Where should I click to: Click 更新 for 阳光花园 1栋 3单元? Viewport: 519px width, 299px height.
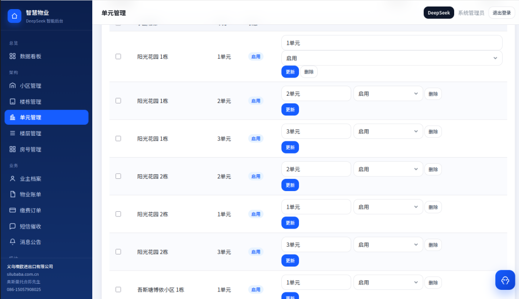pos(290,147)
